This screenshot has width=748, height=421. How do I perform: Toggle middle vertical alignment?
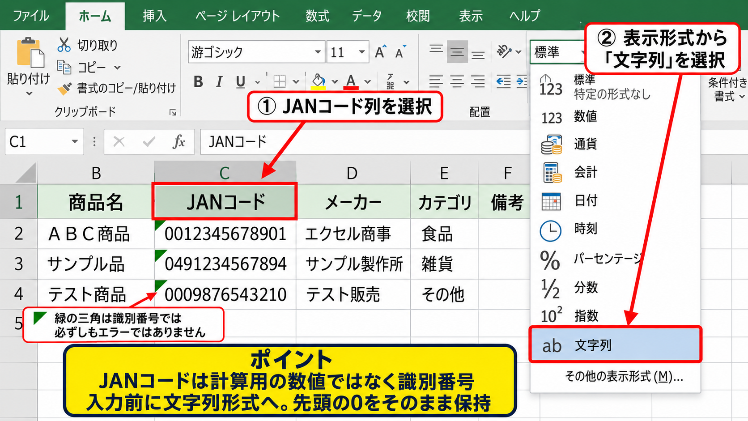pyautogui.click(x=457, y=52)
